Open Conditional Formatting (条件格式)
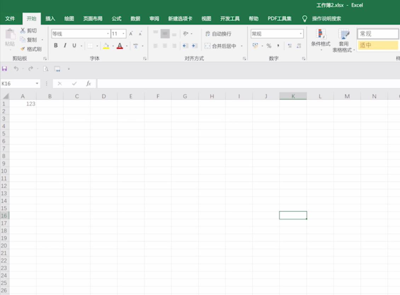This screenshot has width=400, height=295. point(321,40)
